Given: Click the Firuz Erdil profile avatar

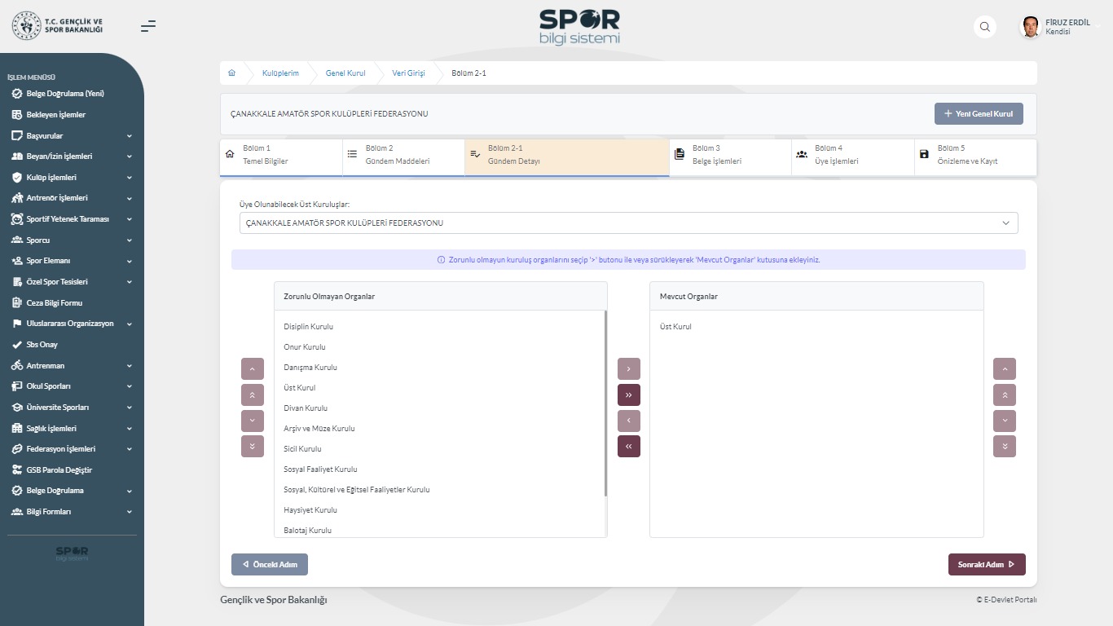Looking at the screenshot, I should point(1031,27).
